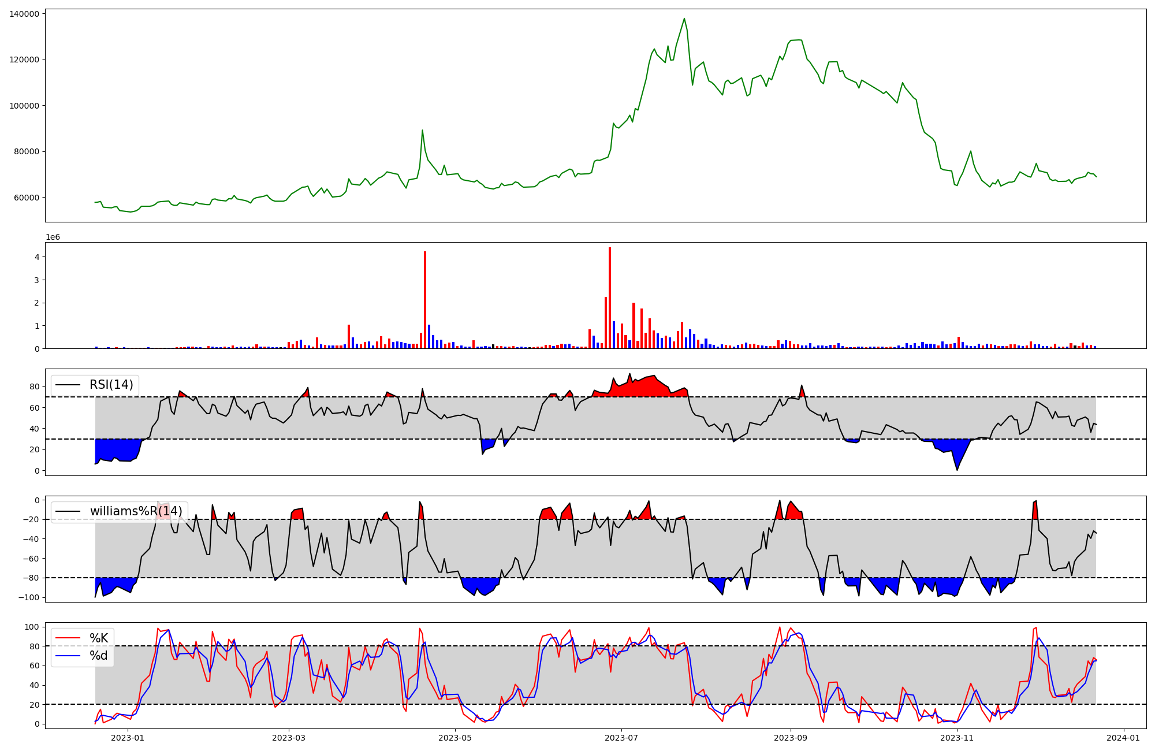
Task: Click the tall red volume bar in April
Action: pos(425,300)
